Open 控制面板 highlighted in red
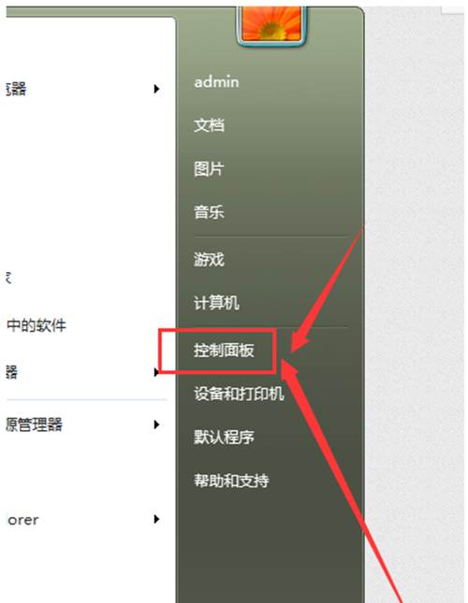468x603 pixels. click(x=224, y=350)
